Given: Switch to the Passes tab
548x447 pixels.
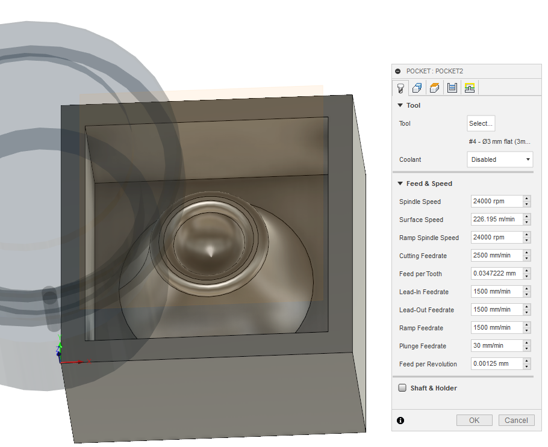Looking at the screenshot, I should point(452,88).
